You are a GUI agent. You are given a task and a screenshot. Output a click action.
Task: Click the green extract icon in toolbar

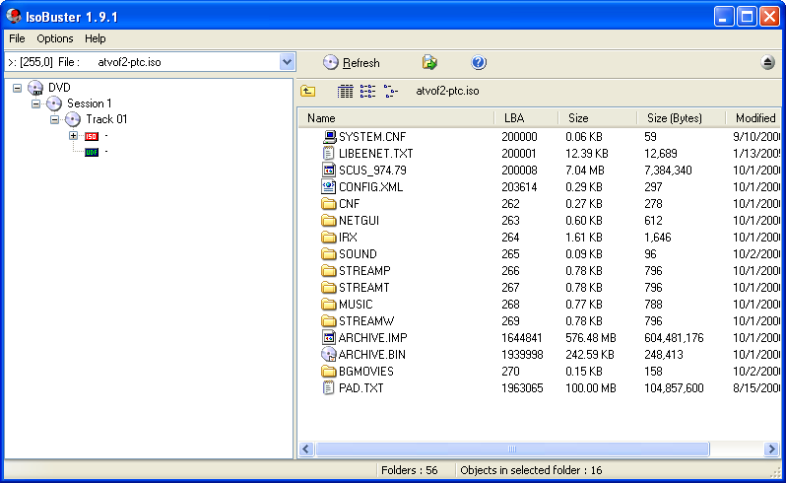pyautogui.click(x=429, y=62)
